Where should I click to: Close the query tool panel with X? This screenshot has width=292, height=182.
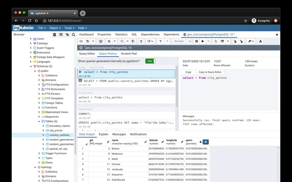[277, 35]
